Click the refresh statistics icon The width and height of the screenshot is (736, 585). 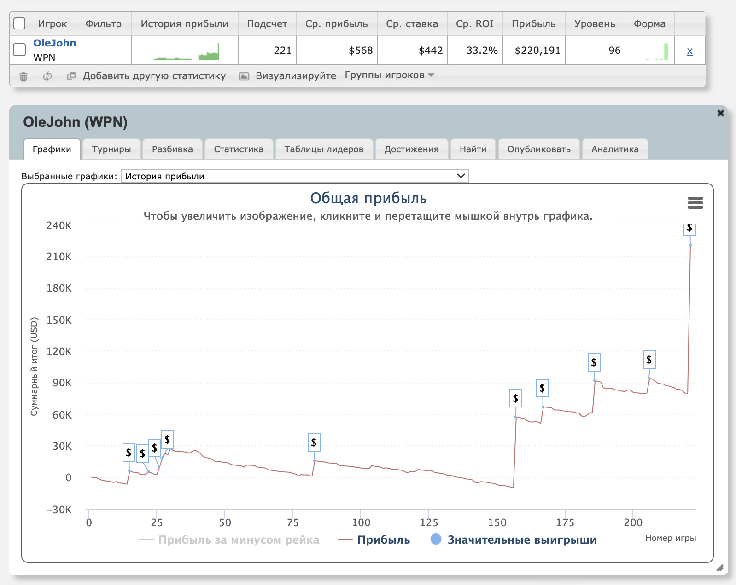click(x=47, y=76)
